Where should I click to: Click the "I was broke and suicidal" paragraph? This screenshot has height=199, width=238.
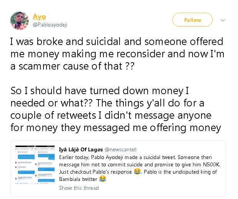(x=116, y=53)
